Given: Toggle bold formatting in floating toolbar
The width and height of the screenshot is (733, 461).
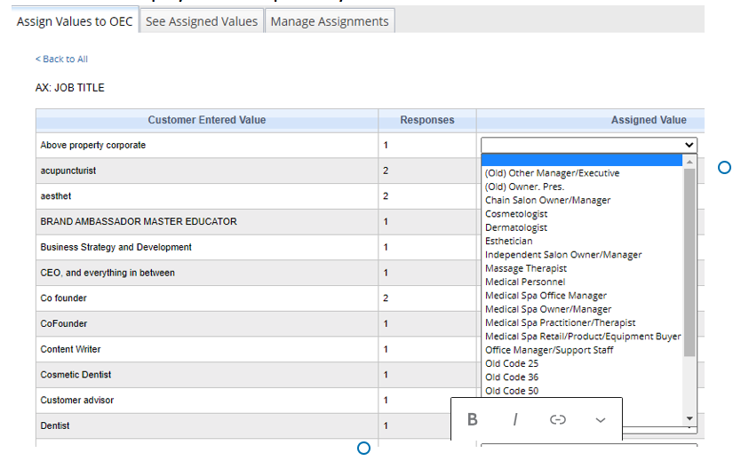Looking at the screenshot, I should click(x=473, y=420).
